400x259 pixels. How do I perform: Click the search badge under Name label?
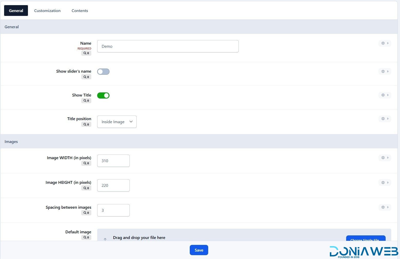(x=86, y=53)
